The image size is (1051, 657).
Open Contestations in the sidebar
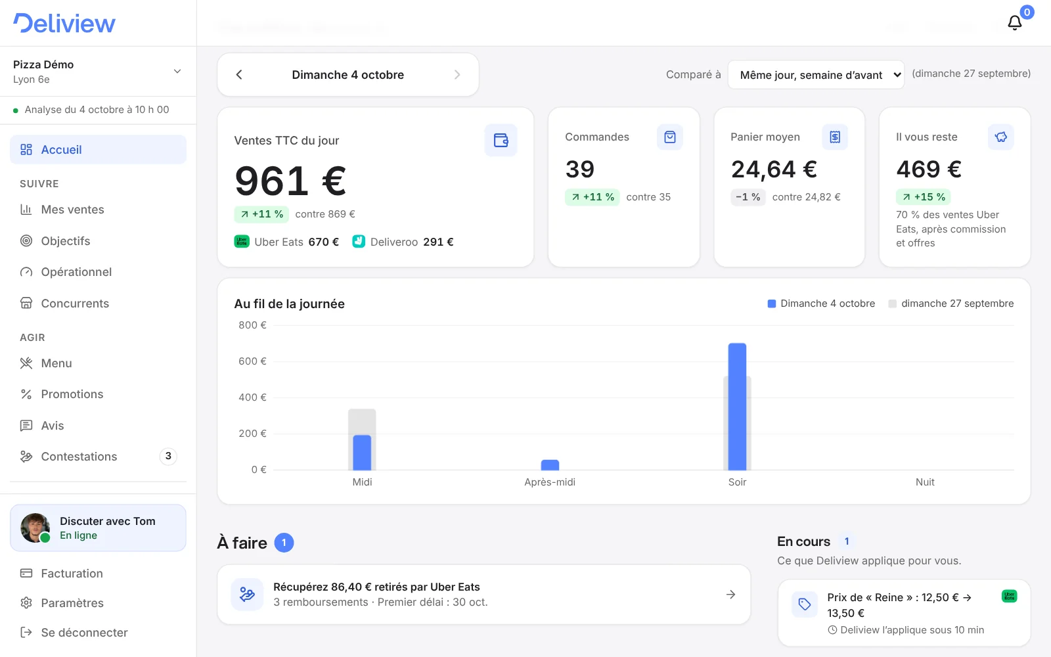click(x=99, y=457)
